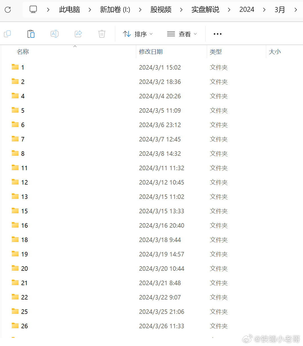Open the 排序 sort dropdown
The height and width of the screenshot is (346, 303).
[x=138, y=34]
